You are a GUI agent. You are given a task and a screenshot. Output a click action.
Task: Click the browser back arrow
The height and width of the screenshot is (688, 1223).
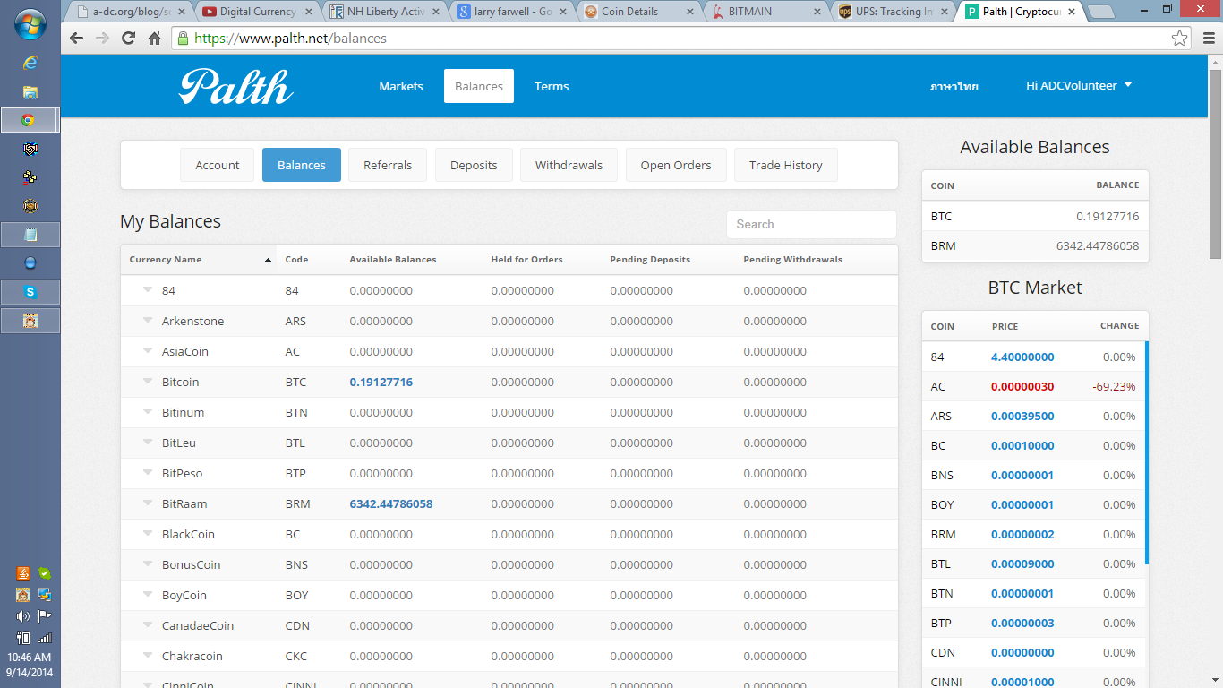pyautogui.click(x=76, y=39)
